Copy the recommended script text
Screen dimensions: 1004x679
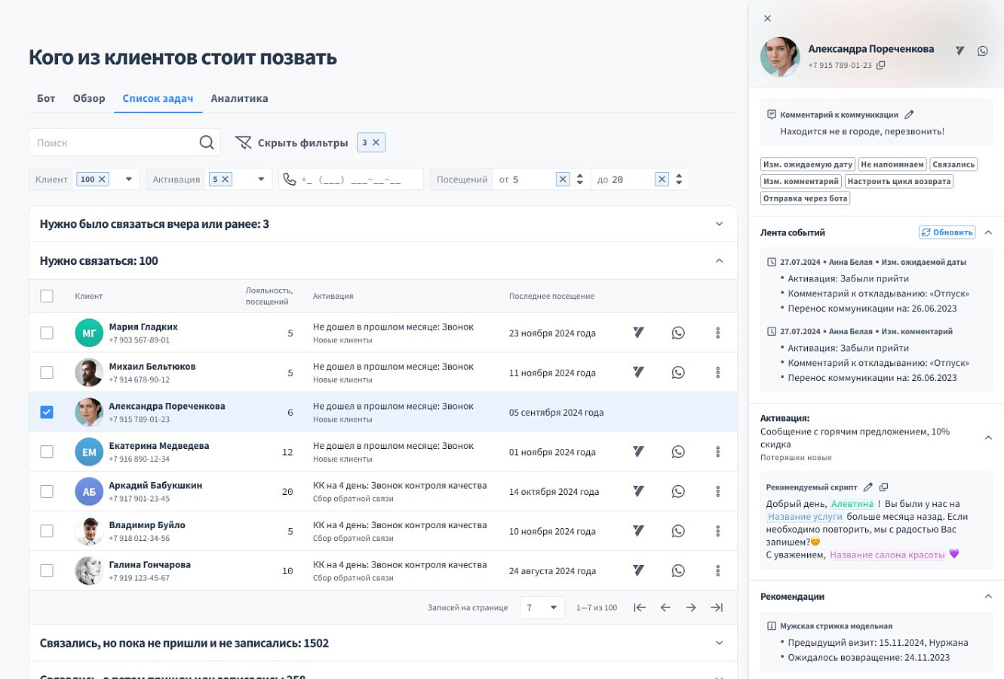point(883,487)
